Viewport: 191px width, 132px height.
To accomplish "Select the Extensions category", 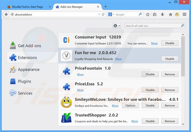I will pos(32,58).
